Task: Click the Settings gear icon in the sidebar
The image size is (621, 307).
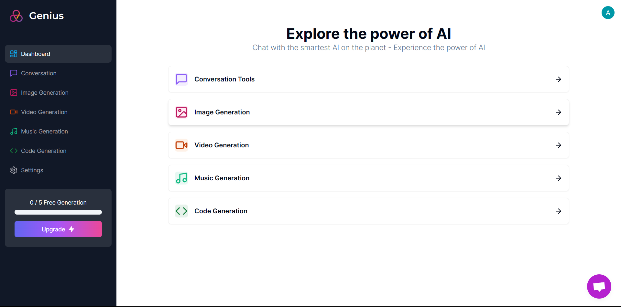Action: point(14,170)
